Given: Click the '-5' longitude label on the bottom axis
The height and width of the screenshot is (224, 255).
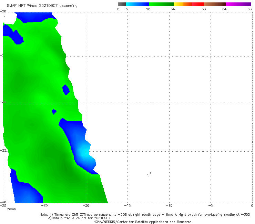Looking at the screenshot, I should [211, 205].
